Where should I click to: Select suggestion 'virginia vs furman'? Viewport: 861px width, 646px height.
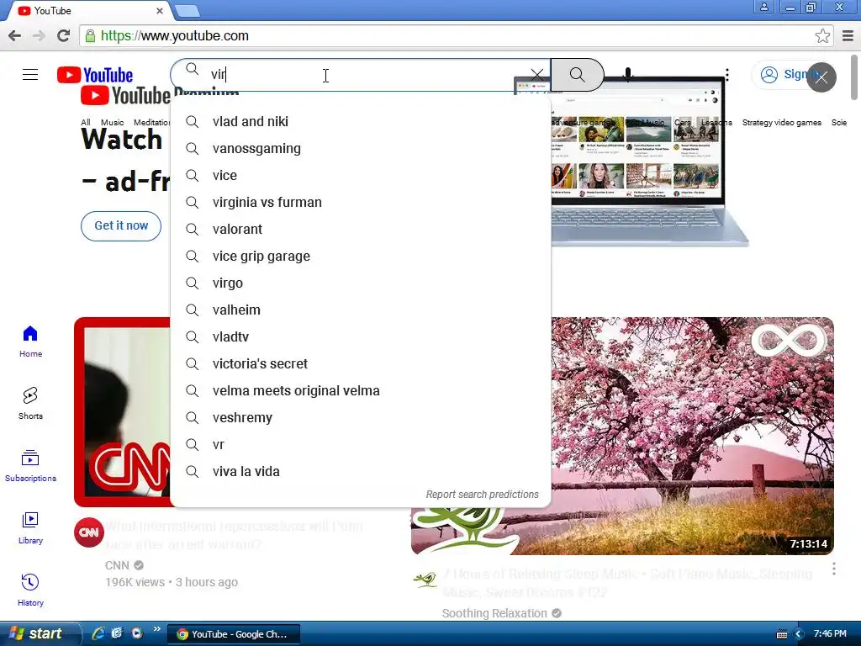coord(360,202)
